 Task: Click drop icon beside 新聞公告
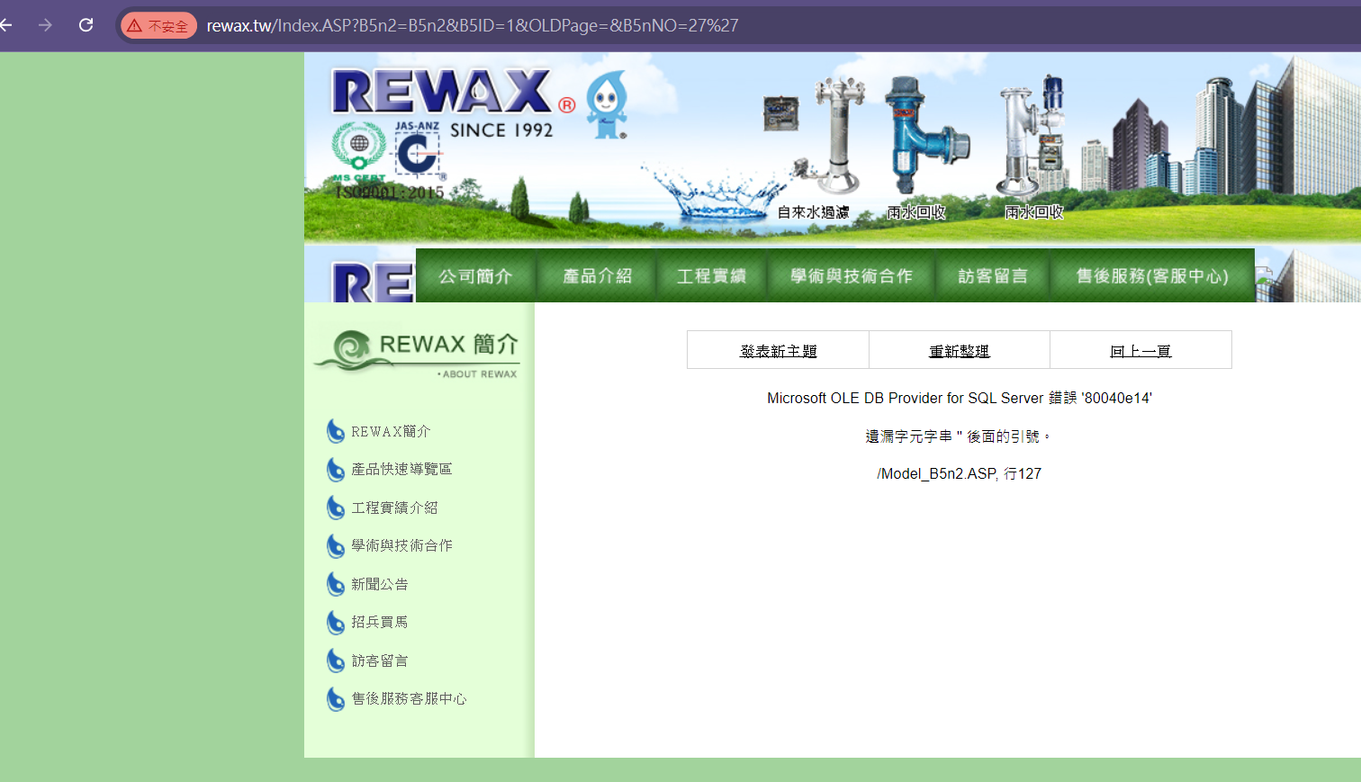coord(336,584)
